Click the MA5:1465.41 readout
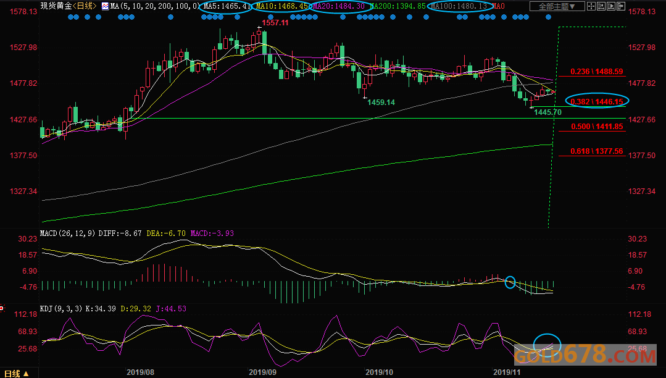The image size is (666, 378). [227, 6]
